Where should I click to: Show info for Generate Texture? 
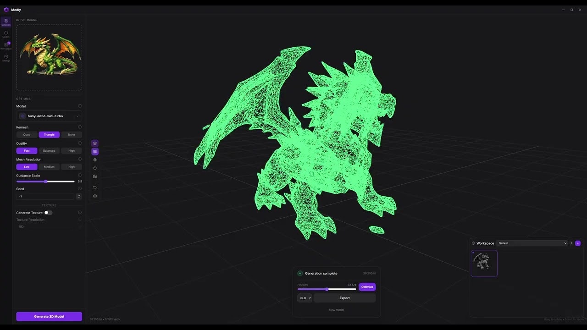click(x=80, y=212)
